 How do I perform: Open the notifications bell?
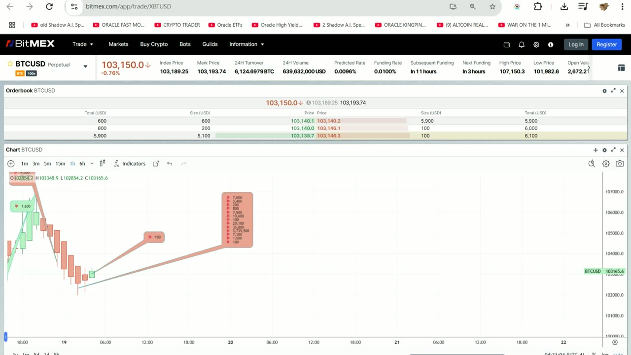522,44
